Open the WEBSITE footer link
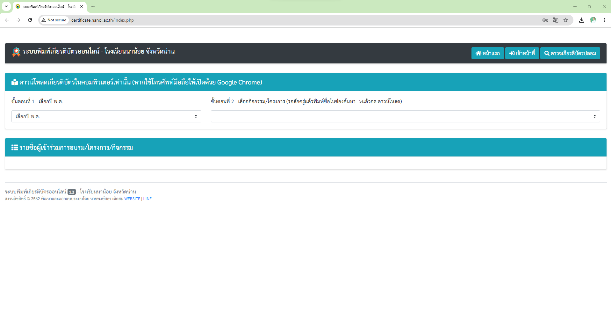 (x=132, y=199)
